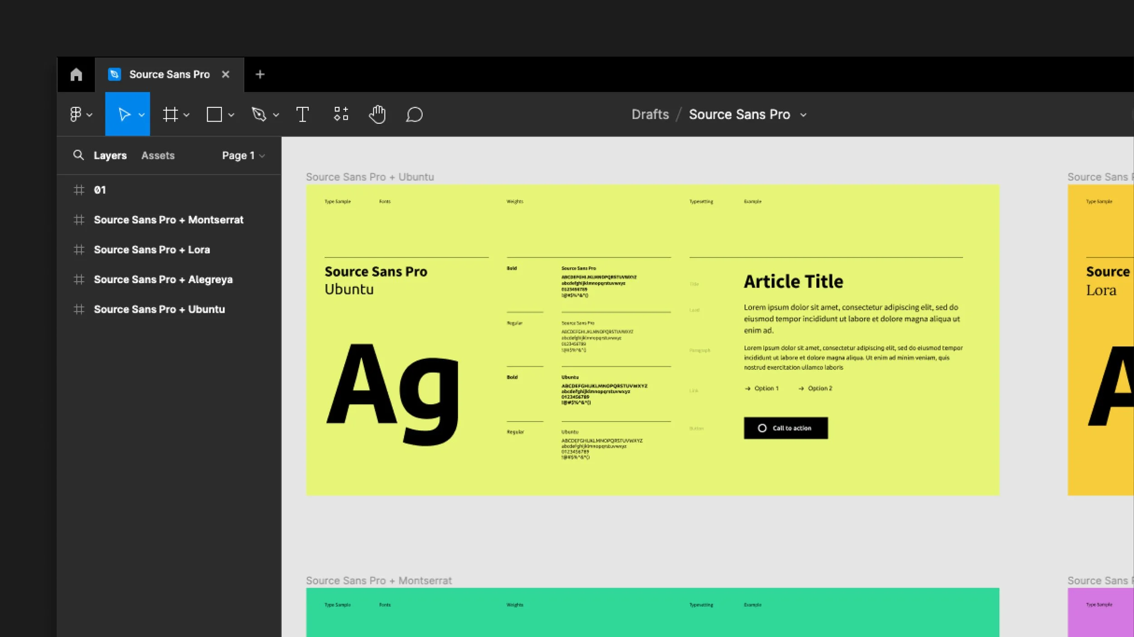This screenshot has height=637, width=1134.
Task: Select the Pen tool
Action: point(259,114)
